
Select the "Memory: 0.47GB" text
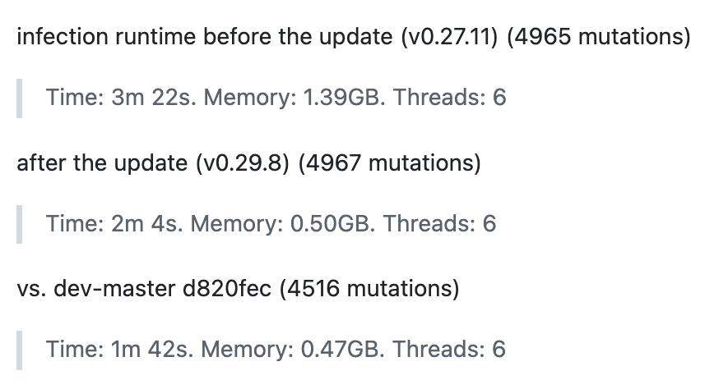290,349
